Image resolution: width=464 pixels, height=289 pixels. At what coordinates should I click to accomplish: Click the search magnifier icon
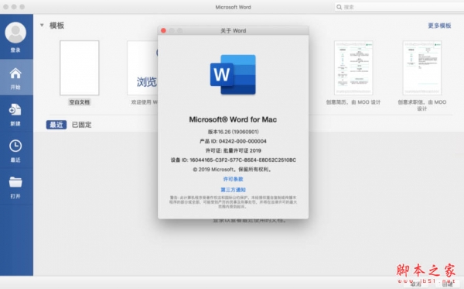(339, 7)
